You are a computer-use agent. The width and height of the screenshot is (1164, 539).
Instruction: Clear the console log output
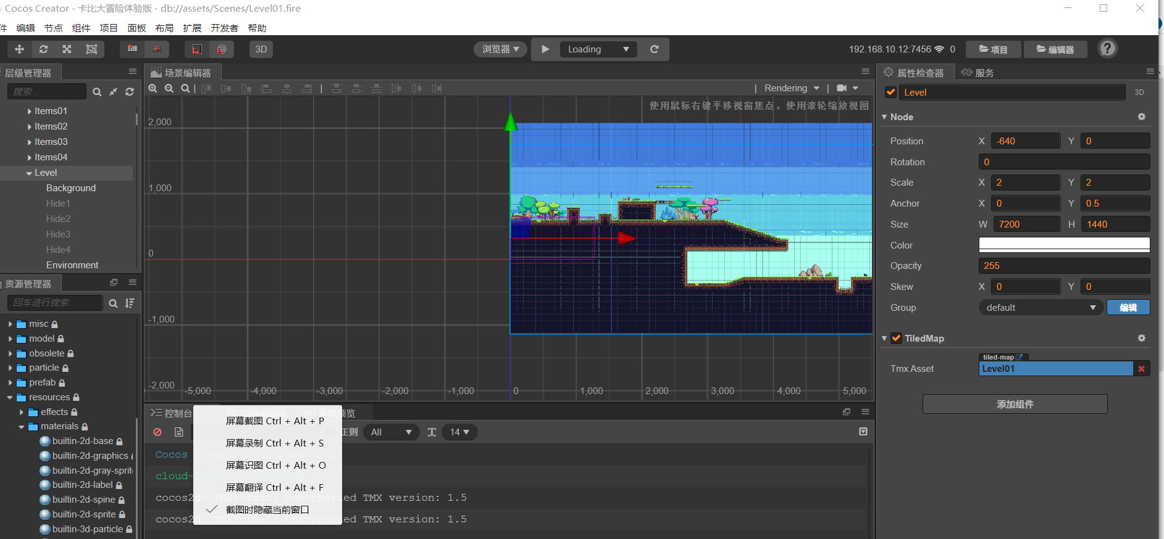click(x=157, y=432)
